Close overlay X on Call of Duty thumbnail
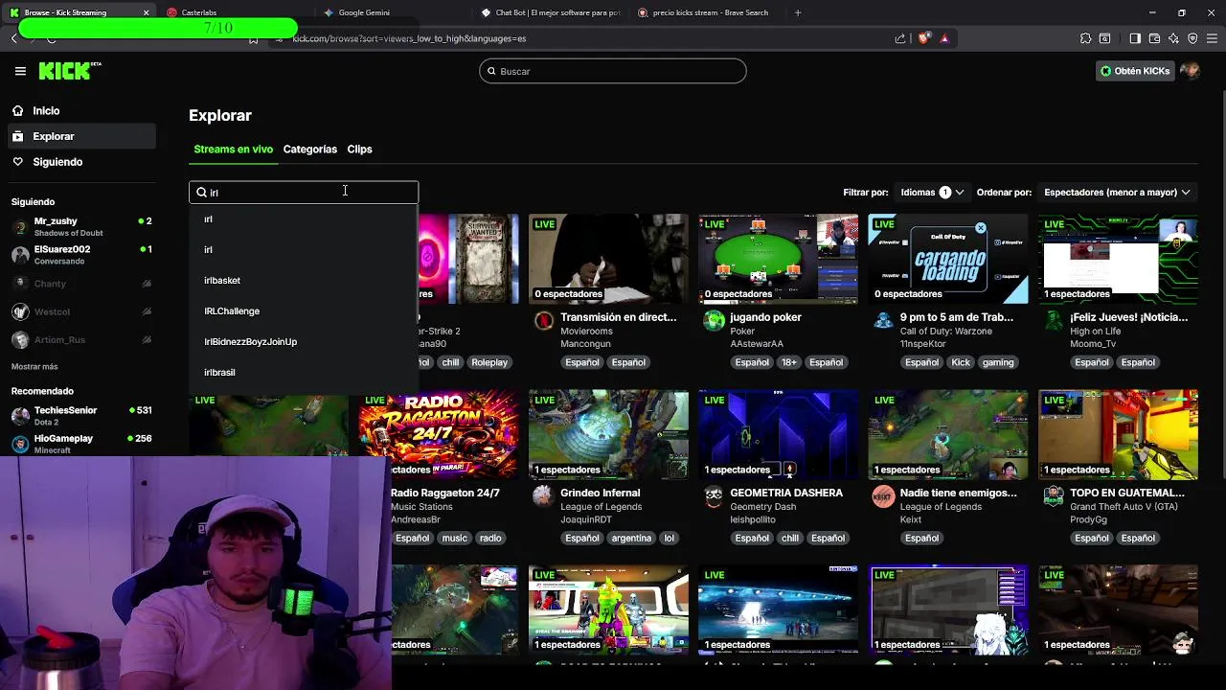1226x690 pixels. [x=980, y=228]
